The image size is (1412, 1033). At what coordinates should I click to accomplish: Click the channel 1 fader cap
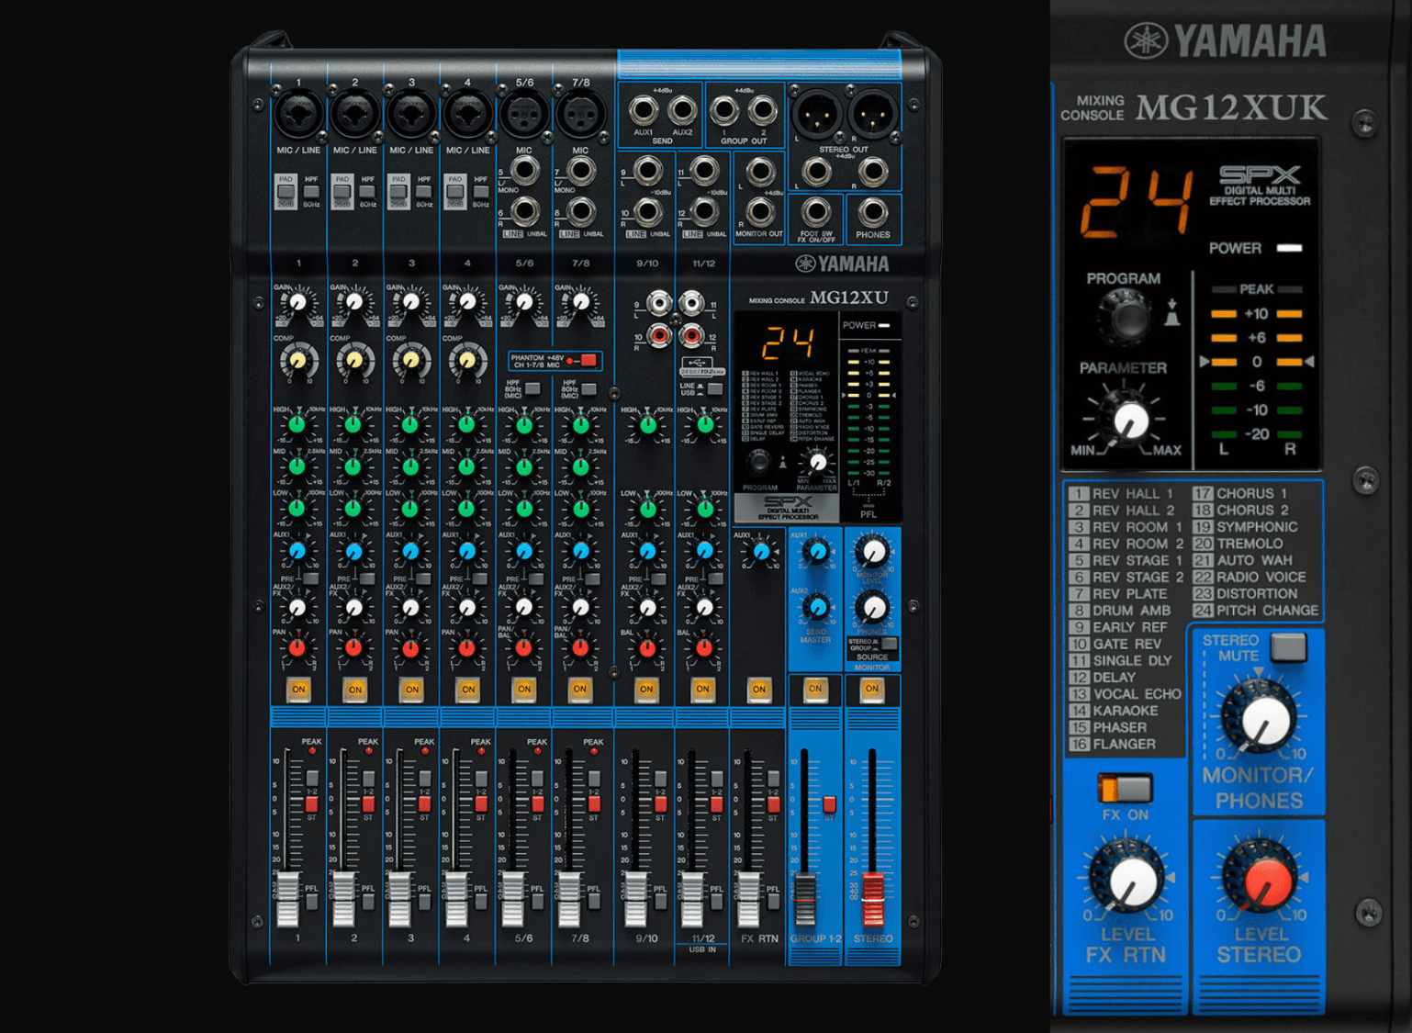pos(288,899)
